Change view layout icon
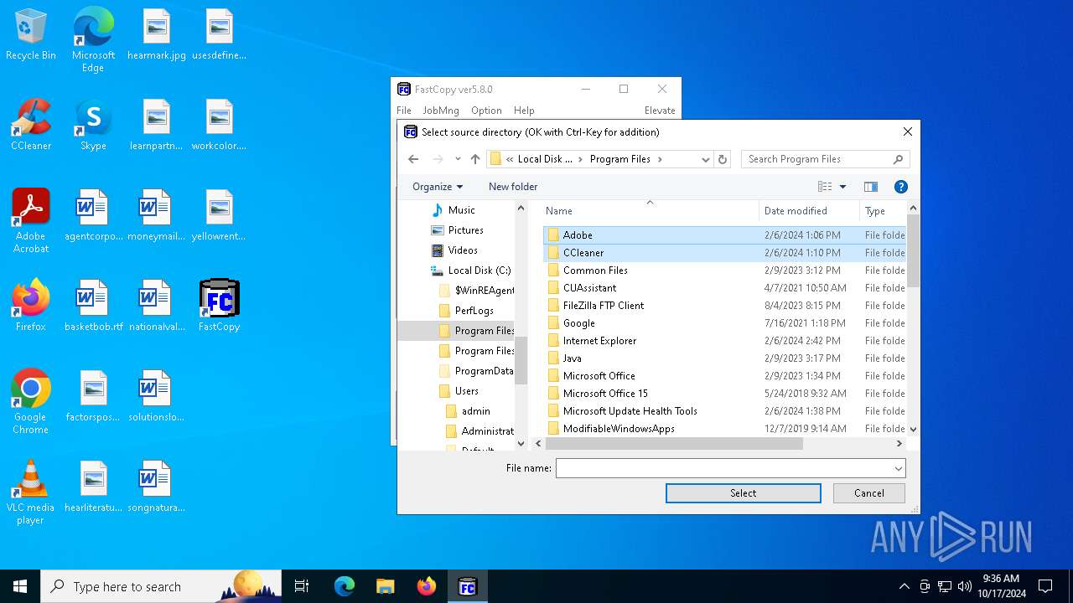 pos(825,187)
